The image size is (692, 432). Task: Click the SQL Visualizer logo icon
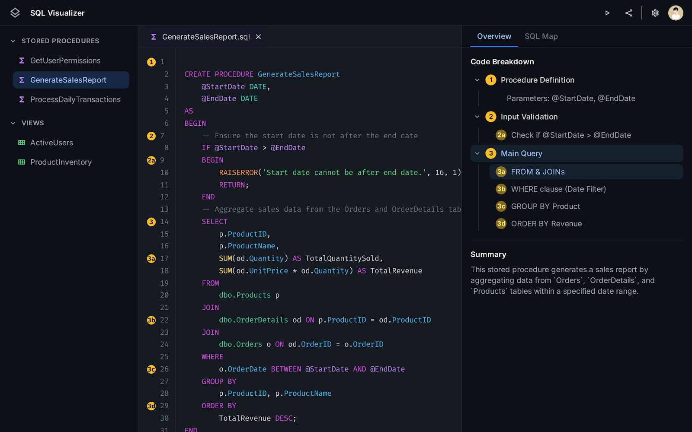pyautogui.click(x=15, y=13)
